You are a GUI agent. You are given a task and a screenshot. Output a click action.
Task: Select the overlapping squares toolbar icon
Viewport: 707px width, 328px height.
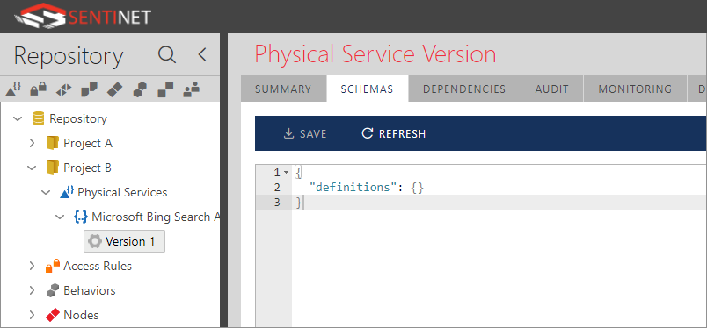(x=89, y=89)
